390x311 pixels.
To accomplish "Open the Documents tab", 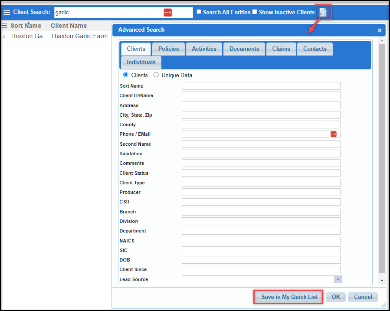I will [x=244, y=49].
